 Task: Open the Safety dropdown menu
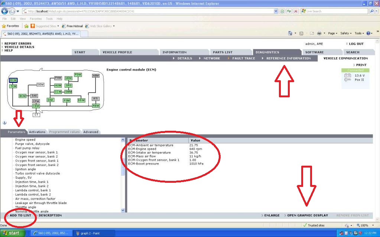(x=345, y=33)
